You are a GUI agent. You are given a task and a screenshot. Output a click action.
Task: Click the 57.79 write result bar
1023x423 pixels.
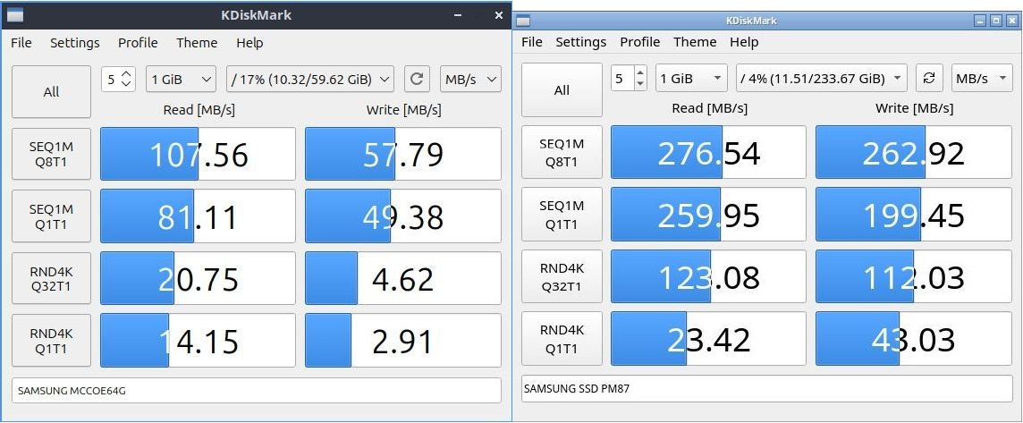tap(403, 154)
